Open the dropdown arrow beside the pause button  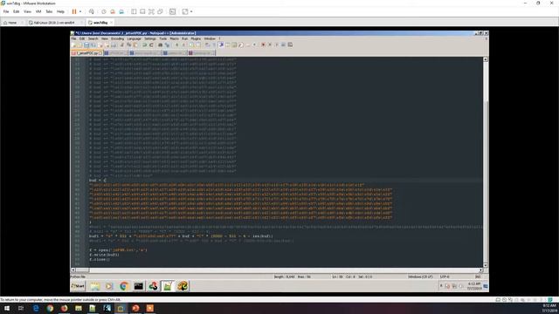(x=80, y=11)
